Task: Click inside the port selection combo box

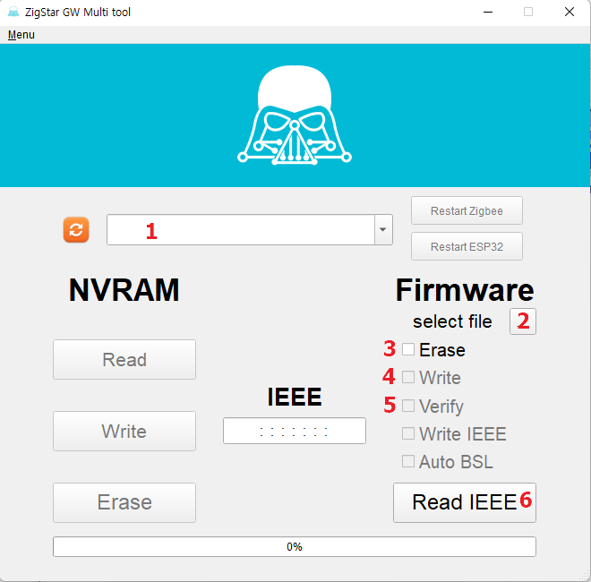Action: [x=241, y=229]
